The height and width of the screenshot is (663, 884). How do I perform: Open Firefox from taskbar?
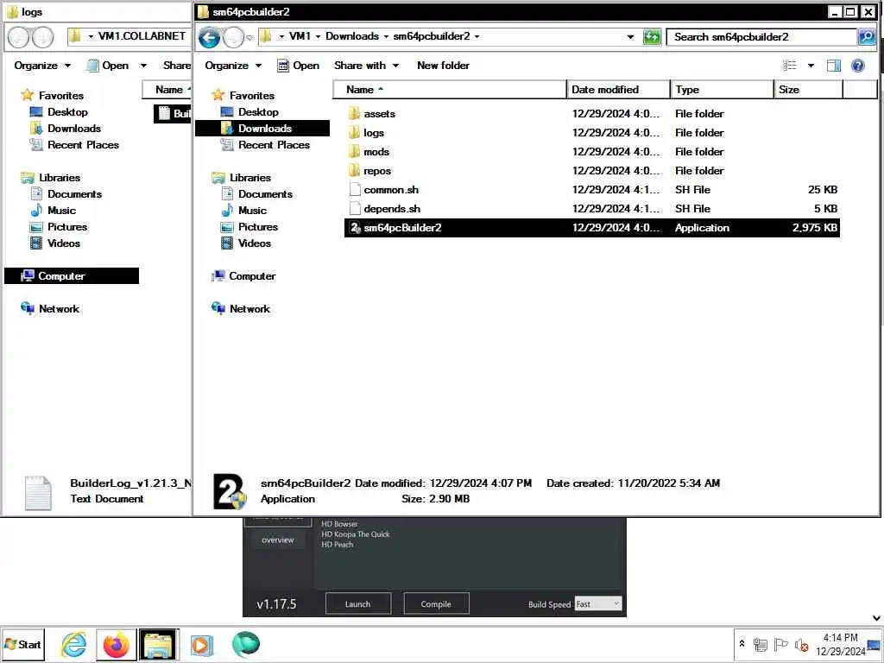pyautogui.click(x=117, y=644)
